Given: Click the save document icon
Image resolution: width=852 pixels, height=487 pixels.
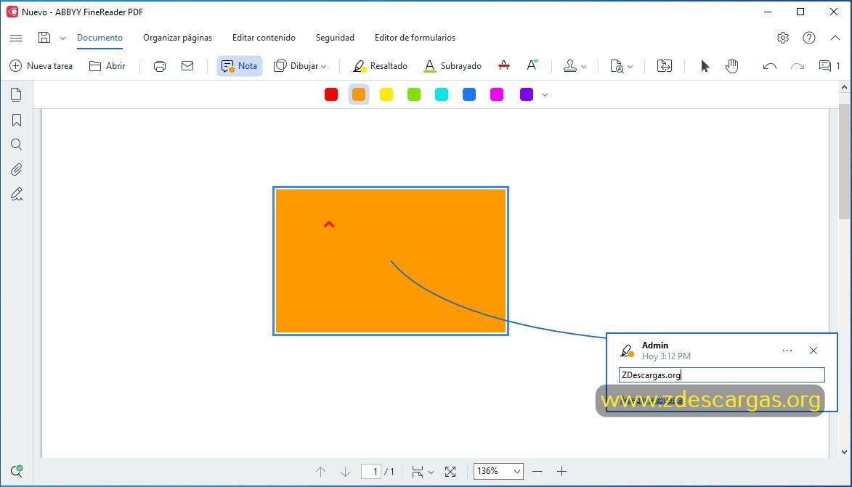Looking at the screenshot, I should 44,38.
